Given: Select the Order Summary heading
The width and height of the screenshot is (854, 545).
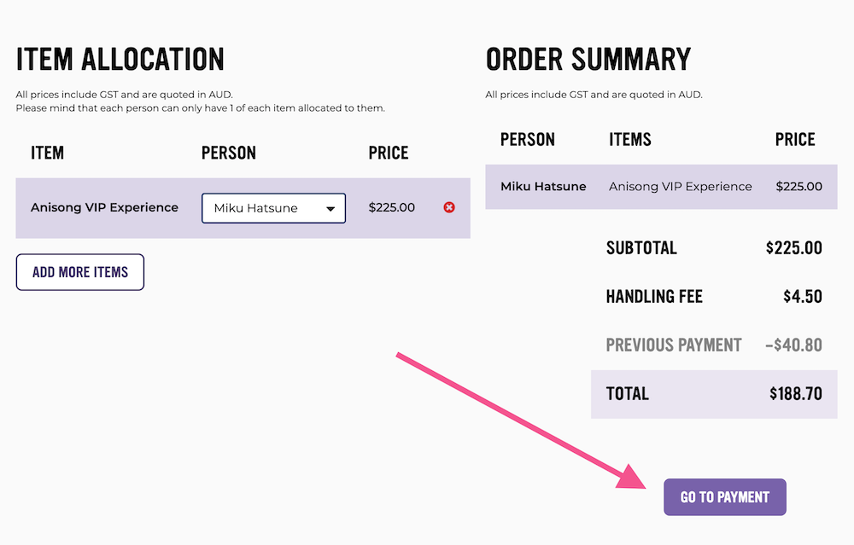Looking at the screenshot, I should point(588,60).
